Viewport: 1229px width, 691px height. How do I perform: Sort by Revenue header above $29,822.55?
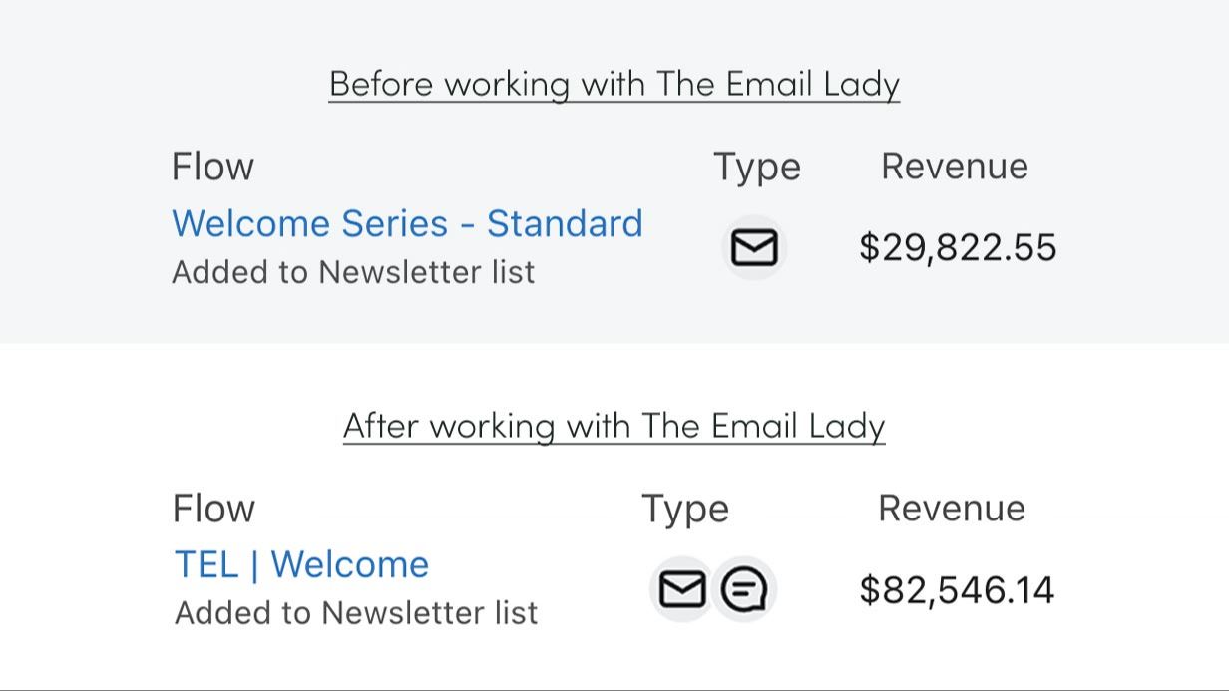click(x=954, y=166)
